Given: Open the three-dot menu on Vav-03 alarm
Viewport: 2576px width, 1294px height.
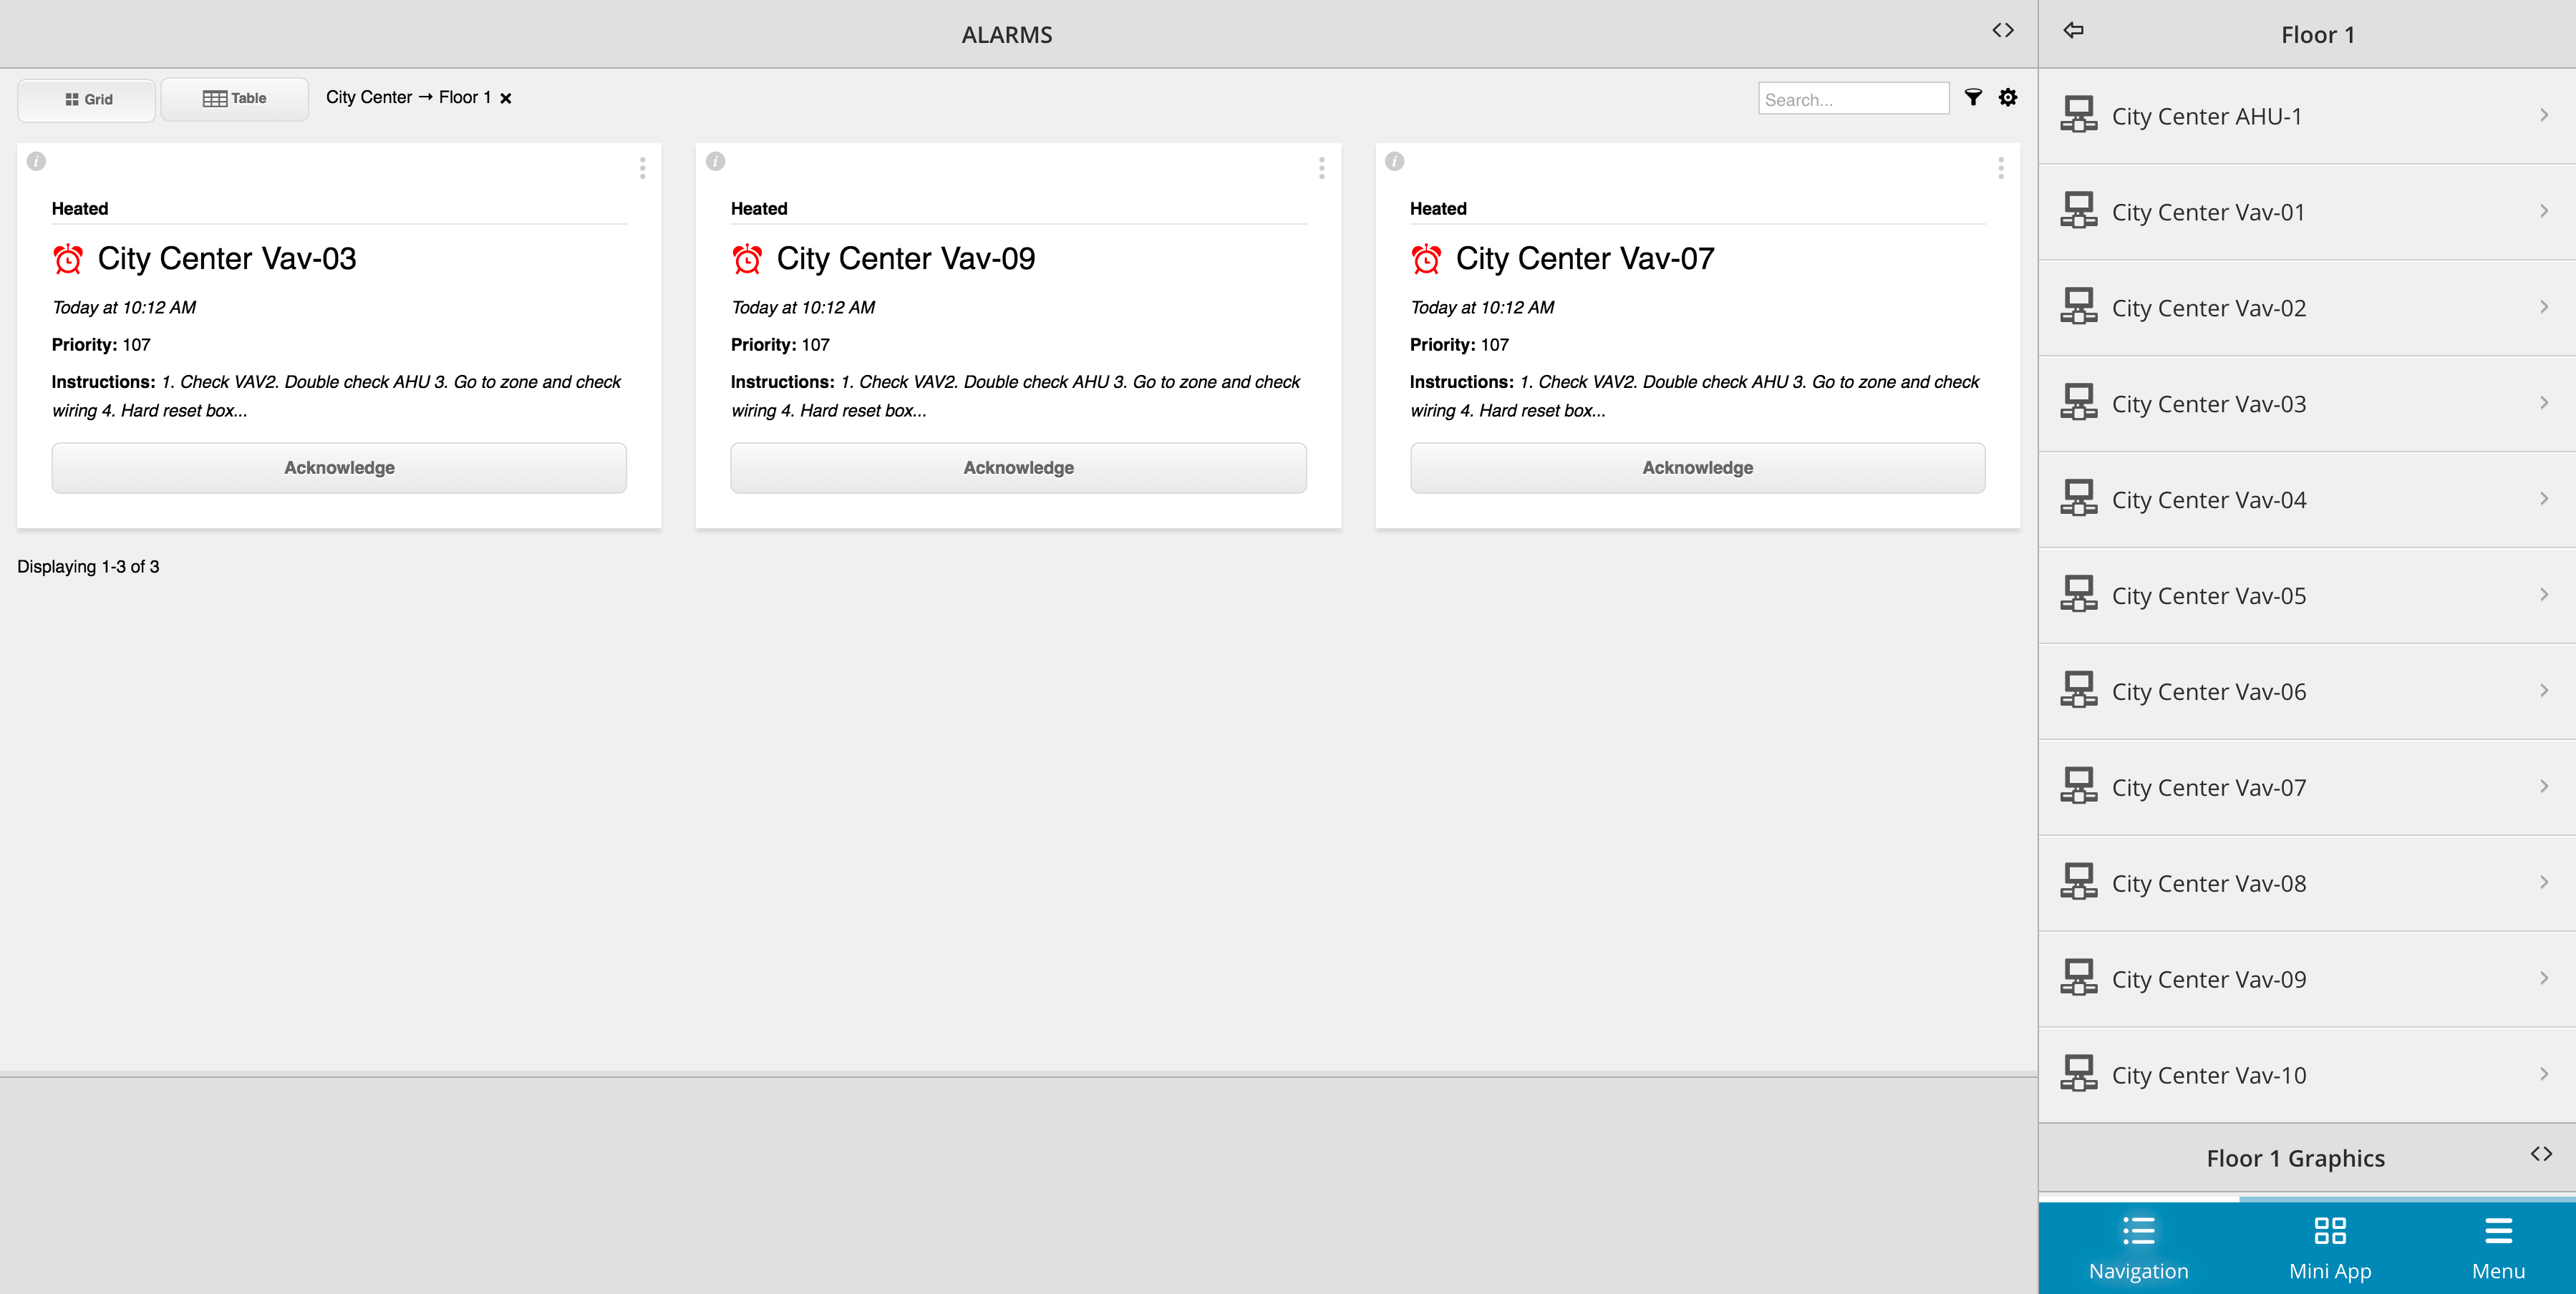Looking at the screenshot, I should point(642,168).
